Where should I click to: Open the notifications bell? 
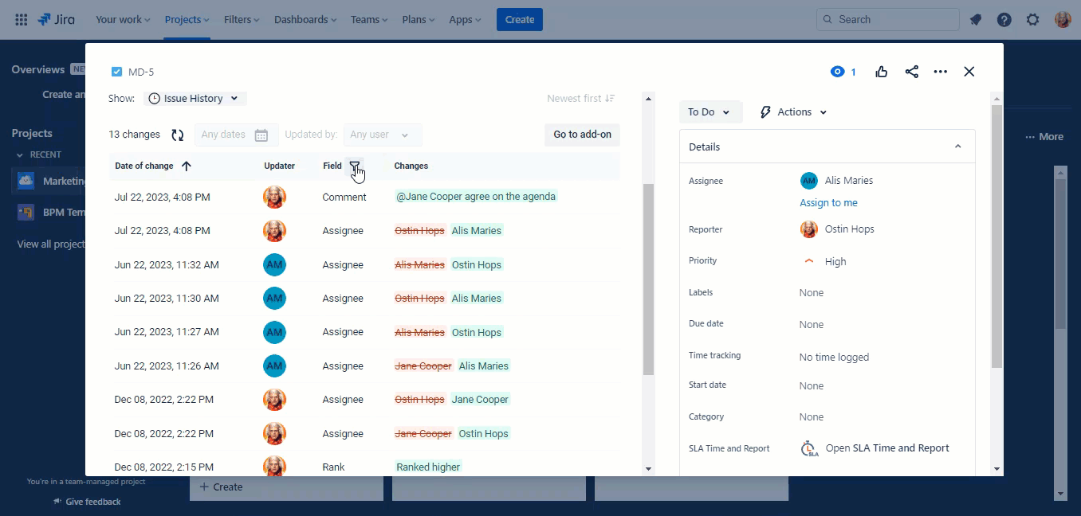click(976, 20)
